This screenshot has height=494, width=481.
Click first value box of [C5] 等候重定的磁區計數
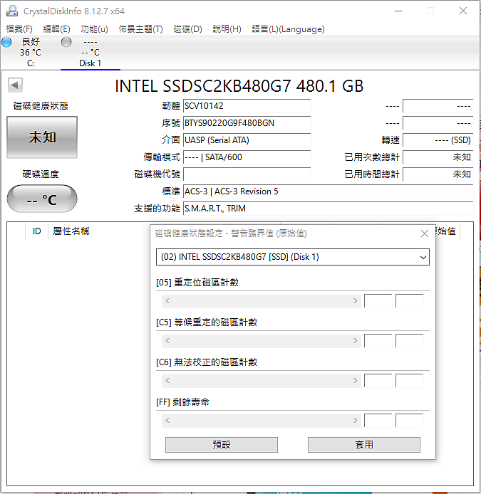(x=378, y=340)
